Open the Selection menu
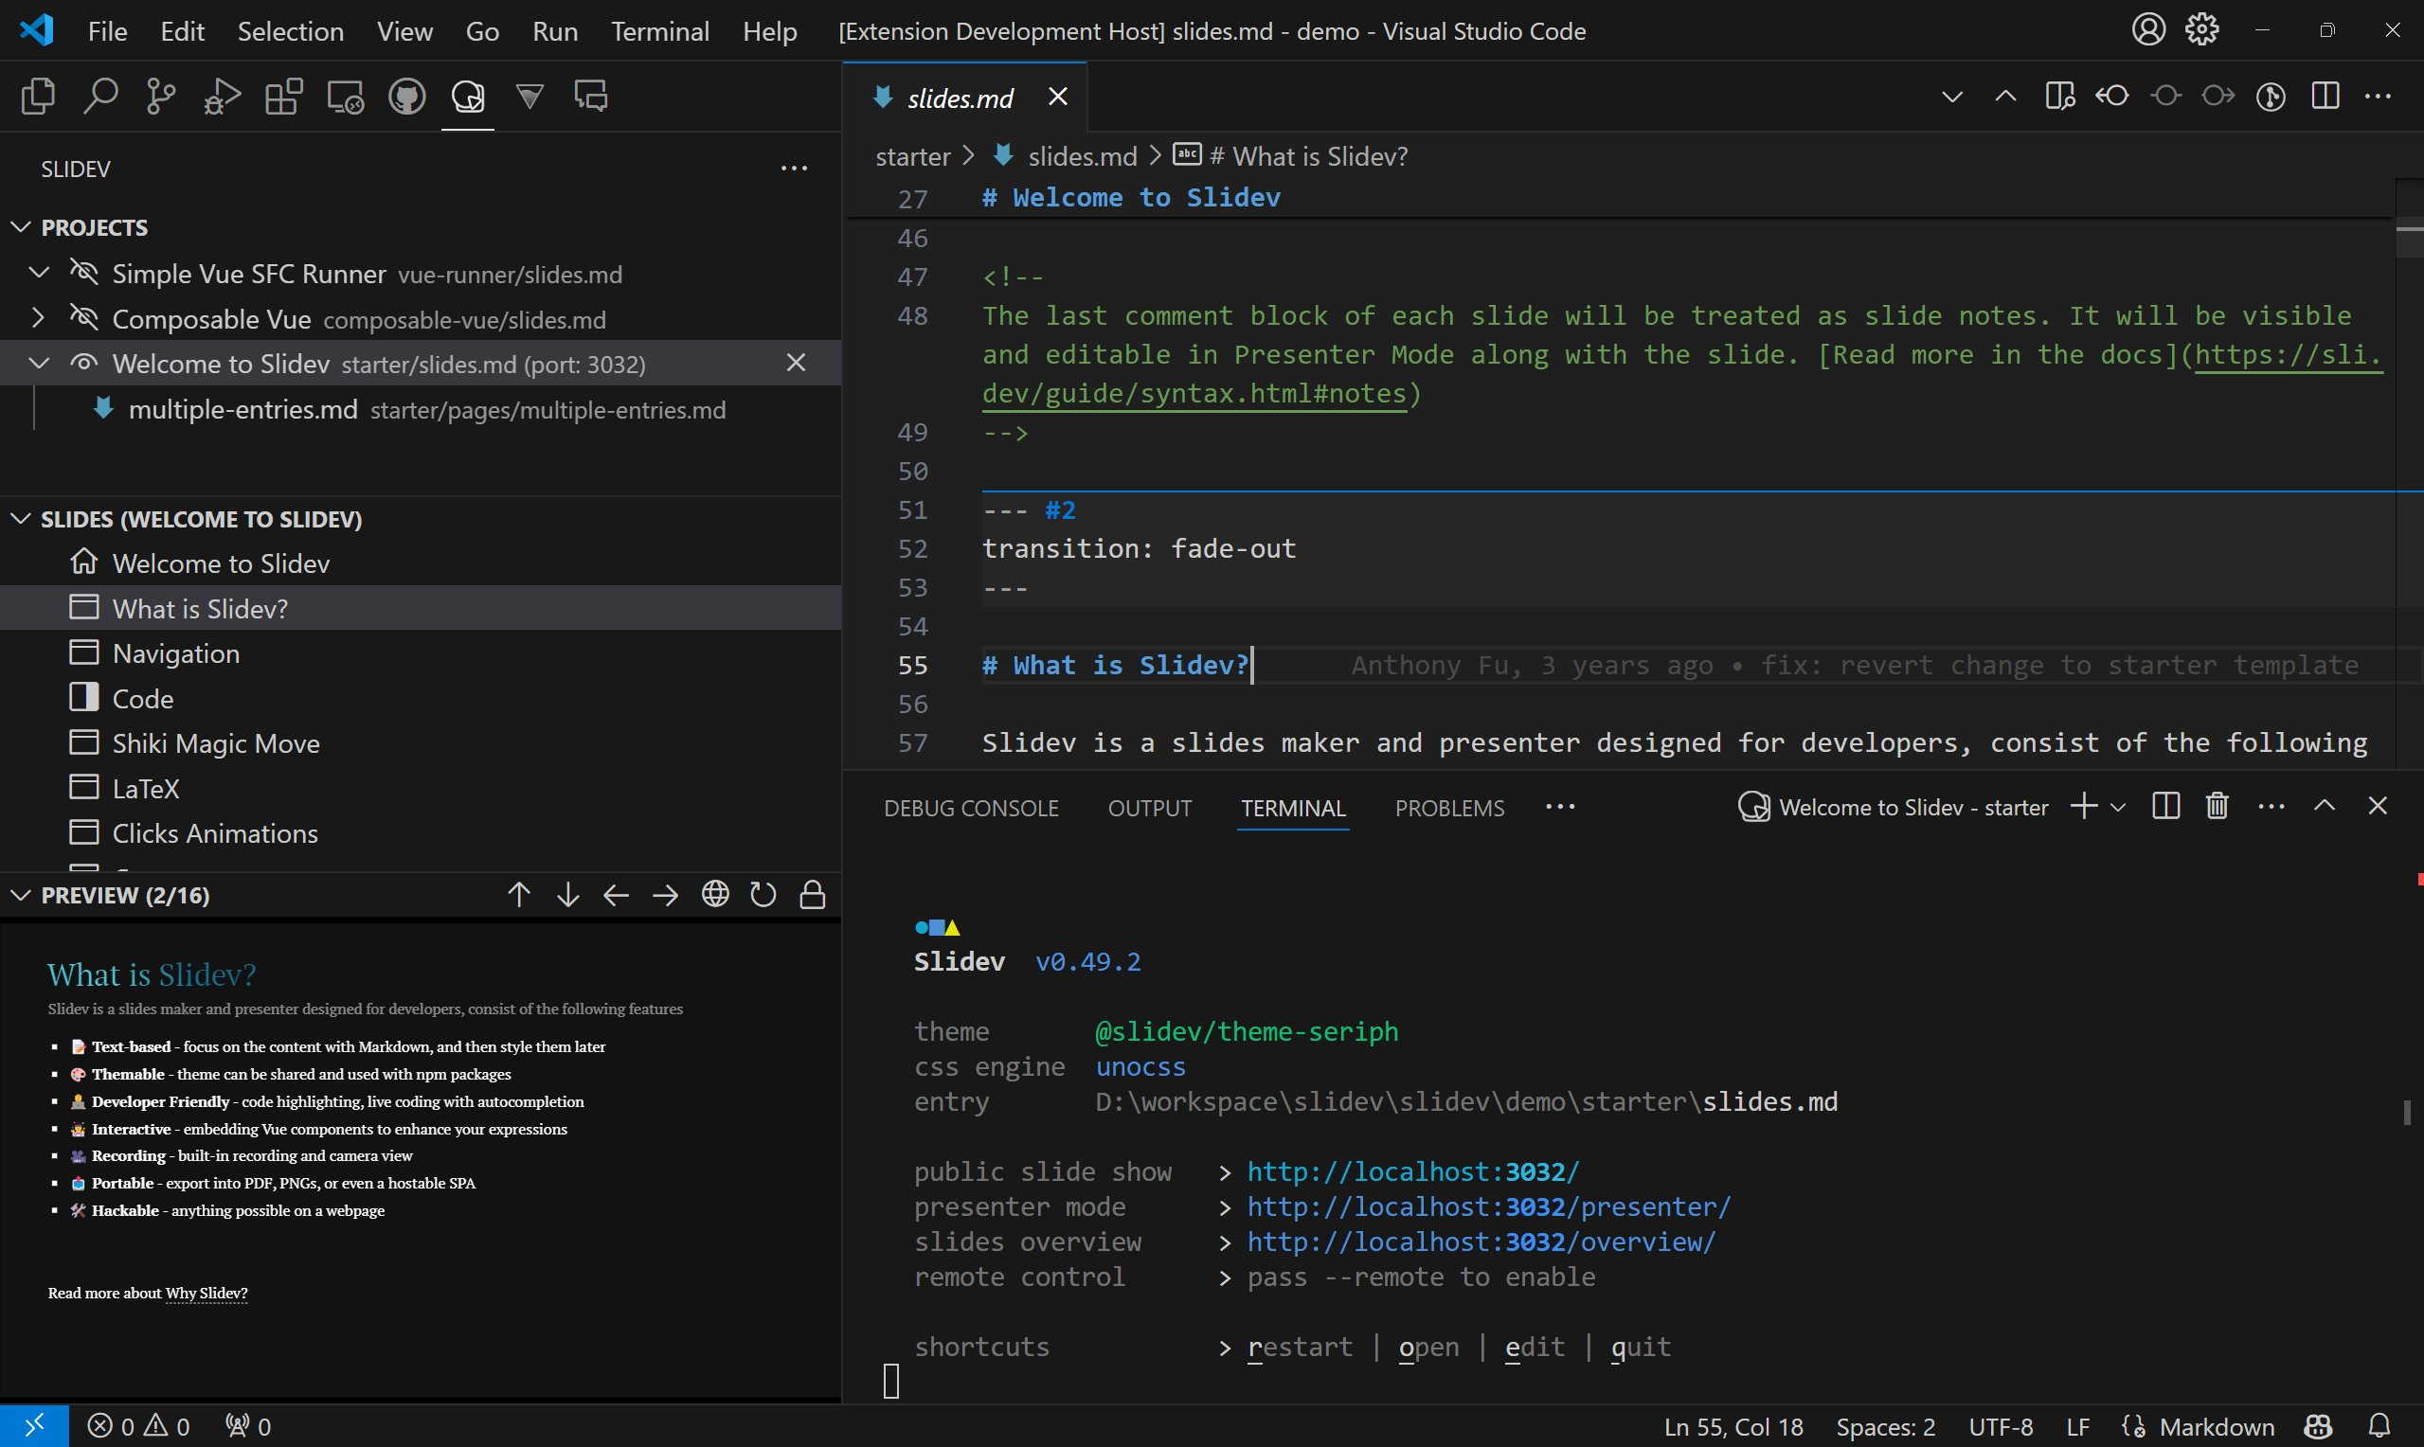Image resolution: width=2424 pixels, height=1447 pixels. (291, 31)
